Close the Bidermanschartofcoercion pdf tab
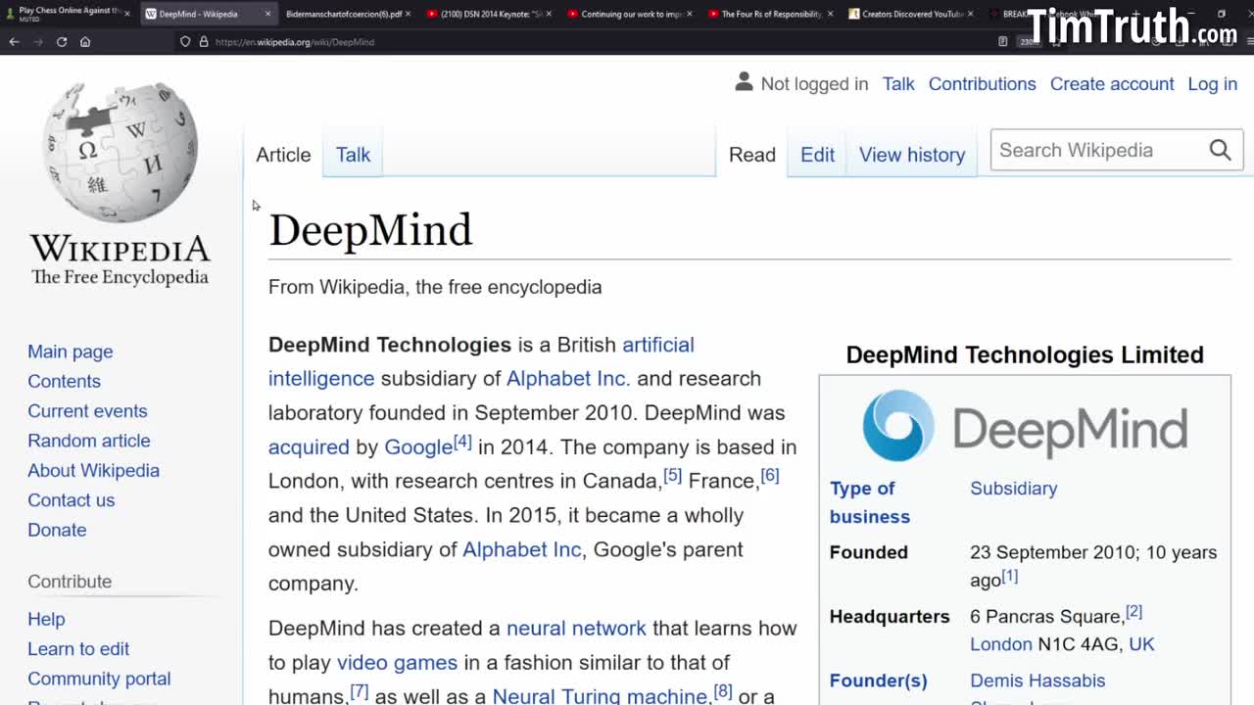The height and width of the screenshot is (705, 1254). click(408, 14)
